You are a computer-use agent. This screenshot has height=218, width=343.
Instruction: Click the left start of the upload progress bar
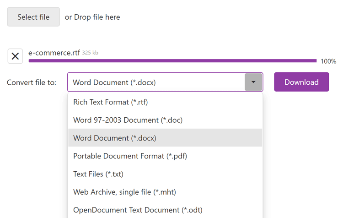click(x=31, y=61)
